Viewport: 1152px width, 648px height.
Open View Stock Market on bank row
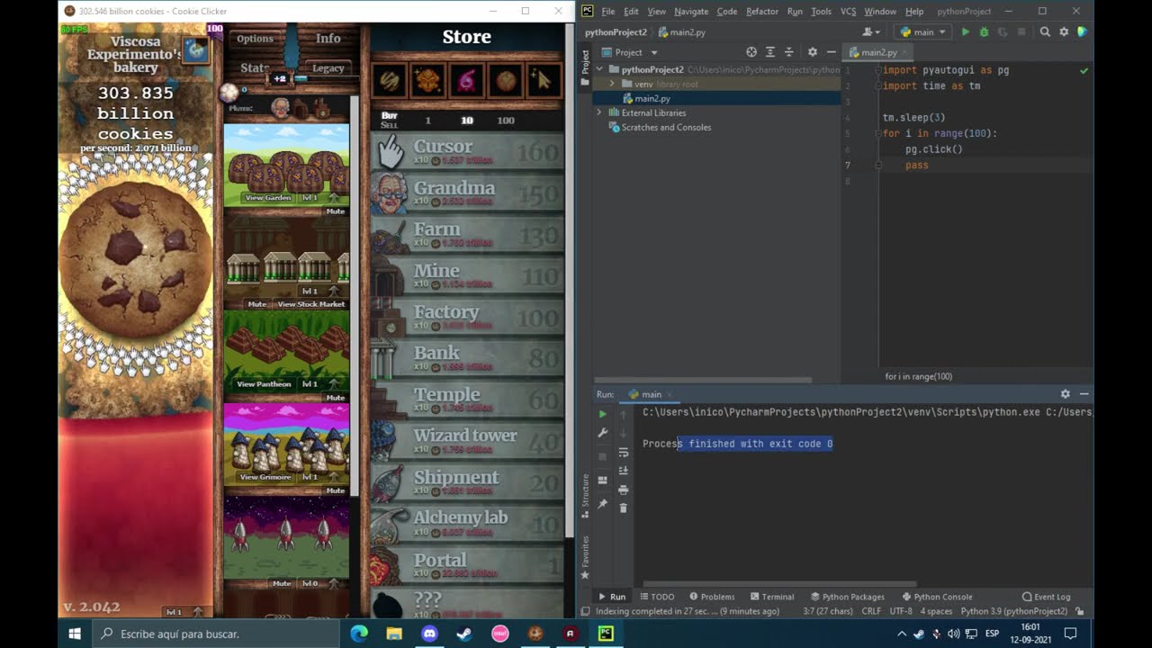(x=310, y=304)
